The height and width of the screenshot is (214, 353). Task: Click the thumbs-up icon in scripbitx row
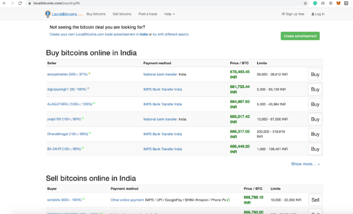coord(229,200)
